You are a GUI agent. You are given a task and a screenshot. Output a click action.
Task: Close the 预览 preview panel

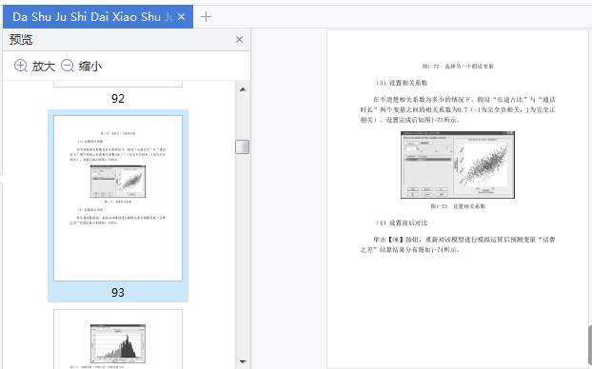239,40
